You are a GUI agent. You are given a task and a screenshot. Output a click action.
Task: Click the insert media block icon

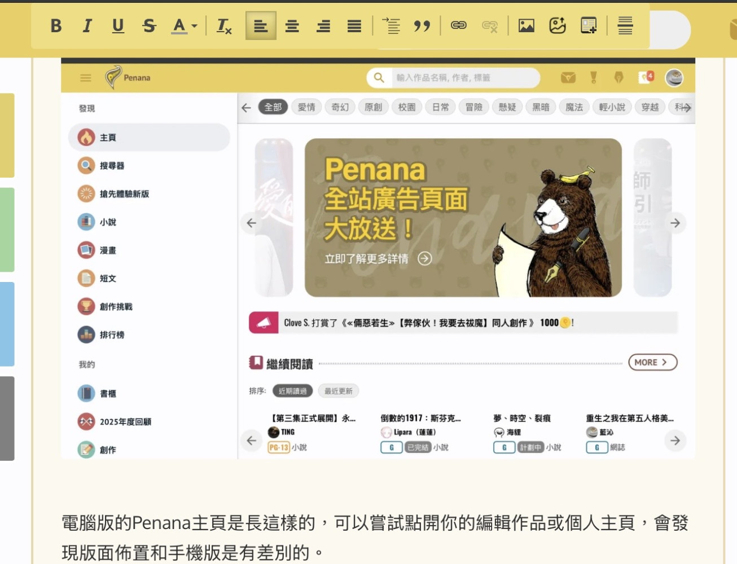589,25
